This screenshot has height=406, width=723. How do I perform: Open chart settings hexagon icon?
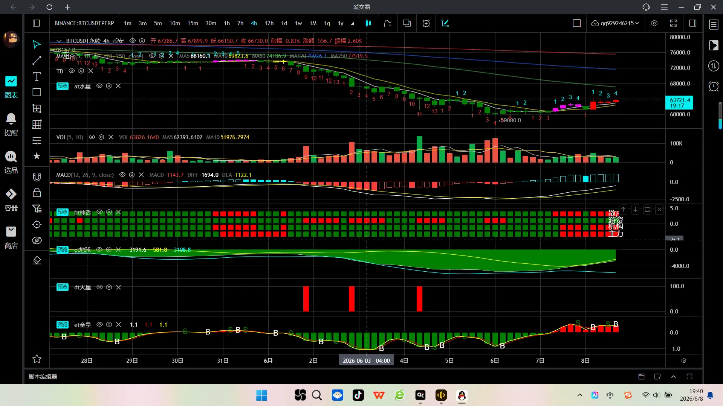click(x=654, y=23)
